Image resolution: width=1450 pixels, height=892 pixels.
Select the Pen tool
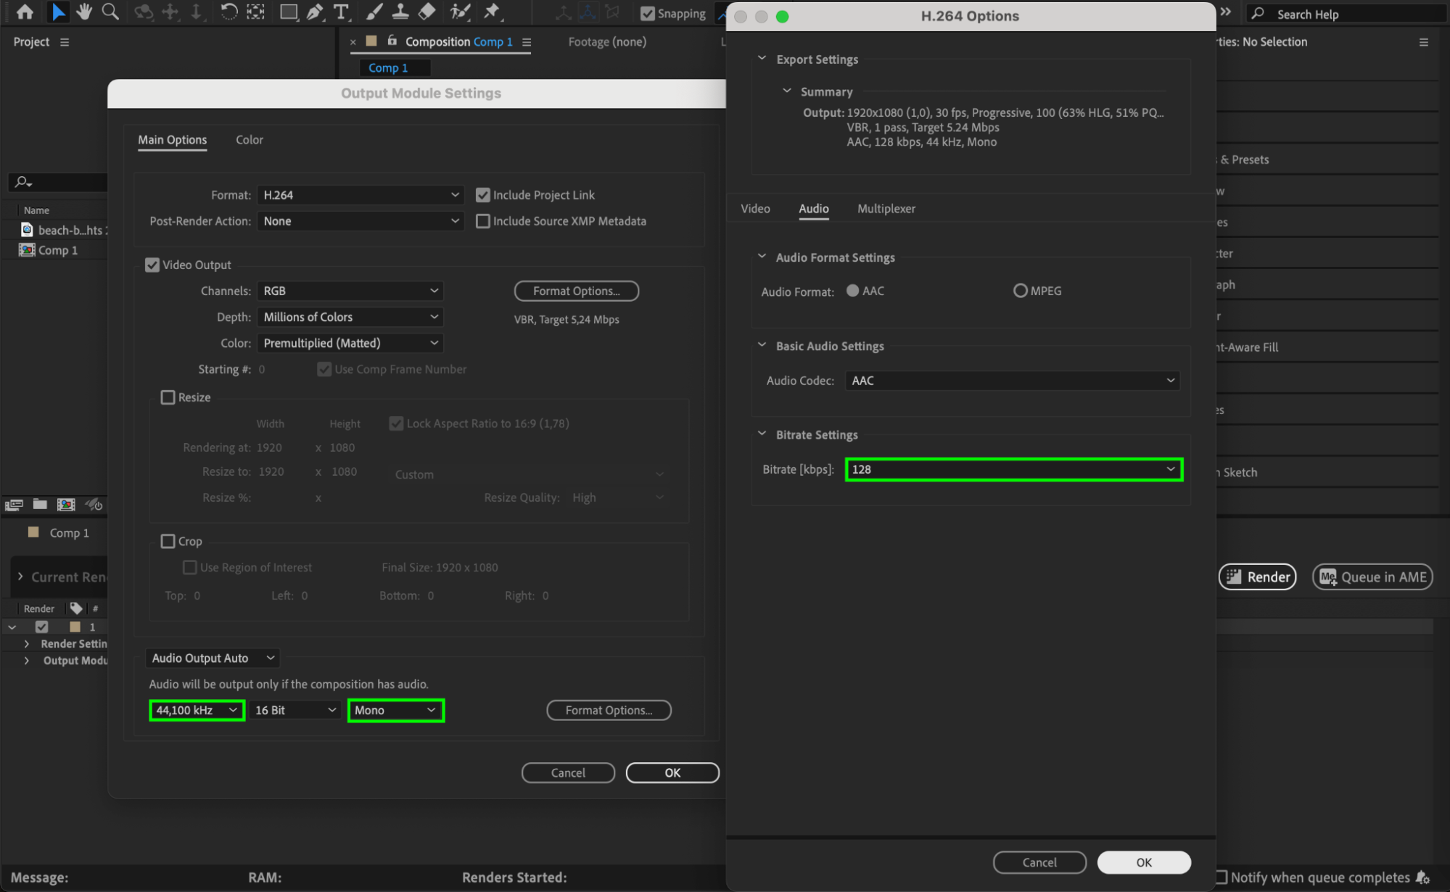(315, 12)
